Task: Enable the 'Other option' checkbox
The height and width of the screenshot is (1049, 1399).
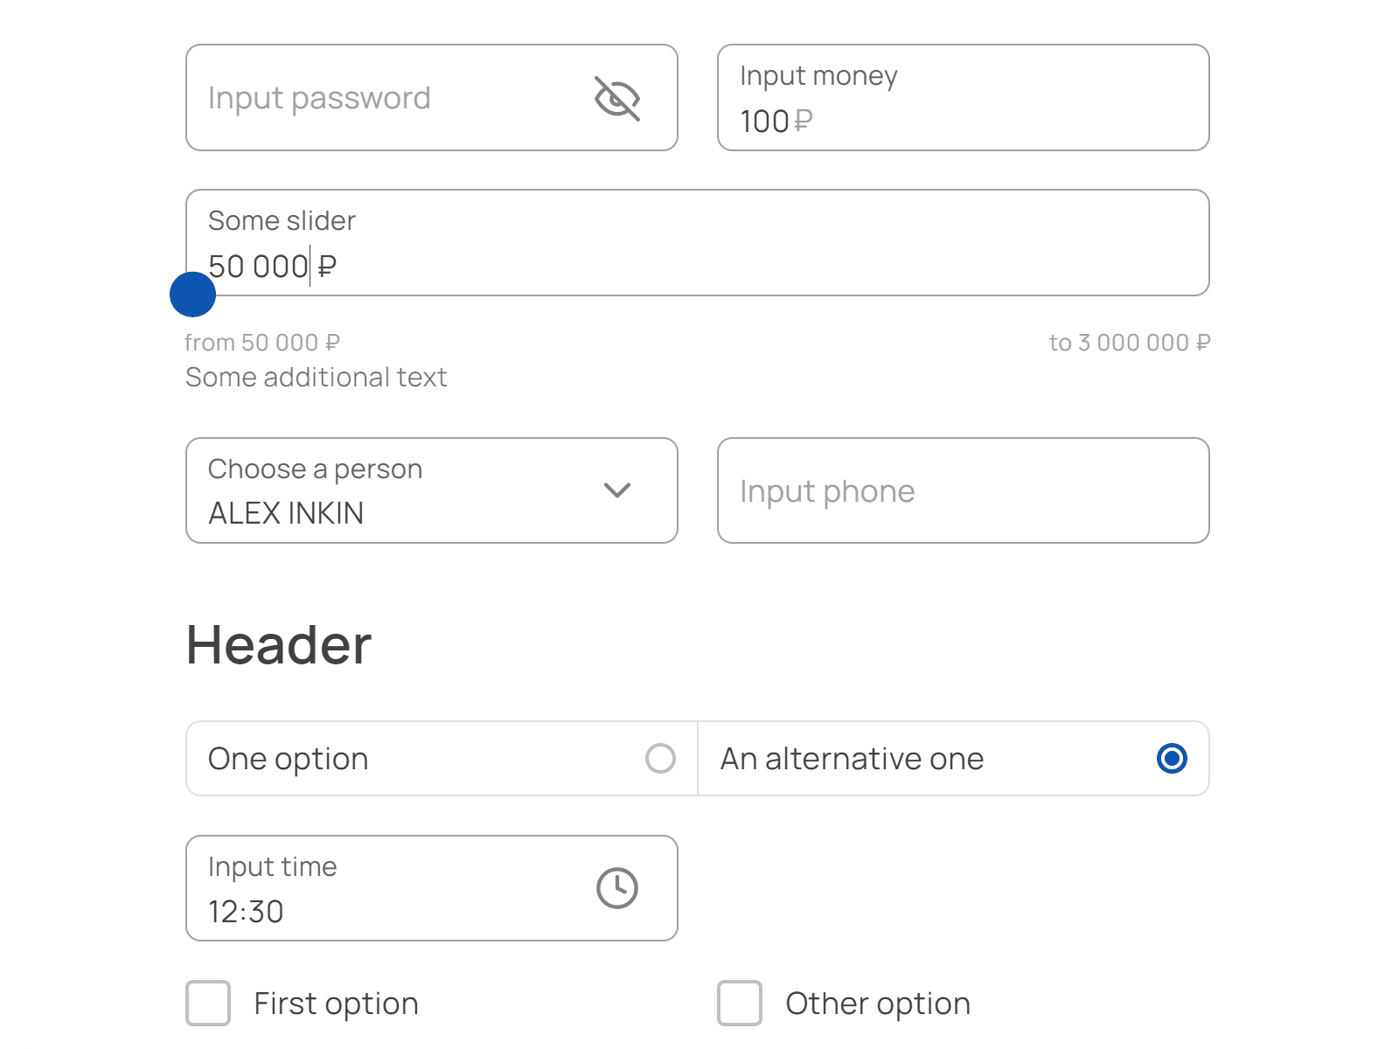Action: pyautogui.click(x=739, y=1004)
